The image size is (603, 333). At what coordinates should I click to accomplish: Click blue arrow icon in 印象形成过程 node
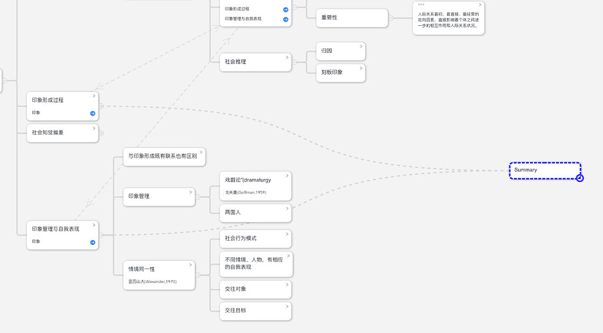tap(92, 113)
